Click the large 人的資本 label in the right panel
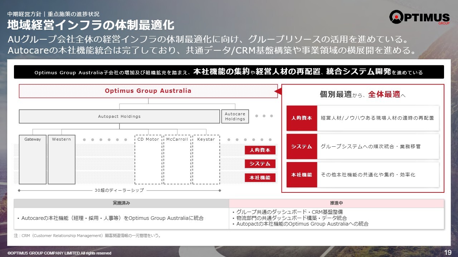 click(302, 118)
